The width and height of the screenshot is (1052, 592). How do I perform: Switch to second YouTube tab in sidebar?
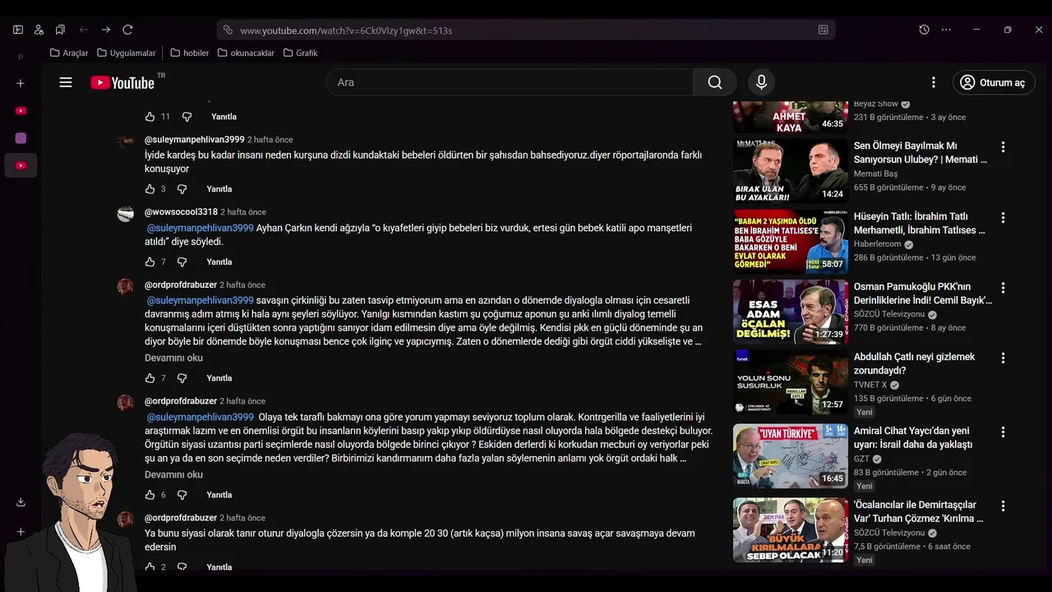click(x=21, y=165)
